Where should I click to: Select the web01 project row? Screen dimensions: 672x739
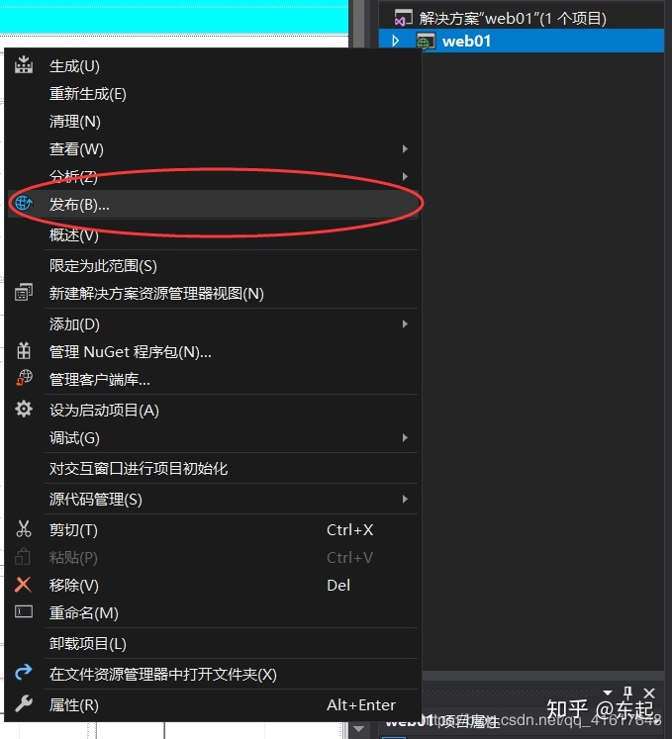pos(522,41)
